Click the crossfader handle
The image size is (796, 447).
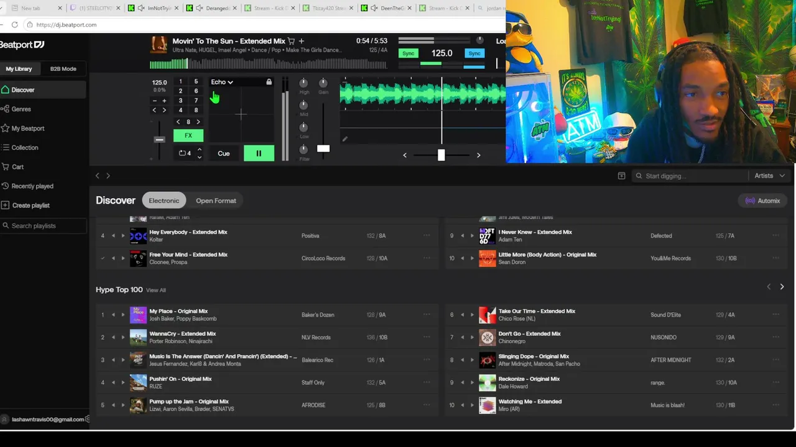441,155
